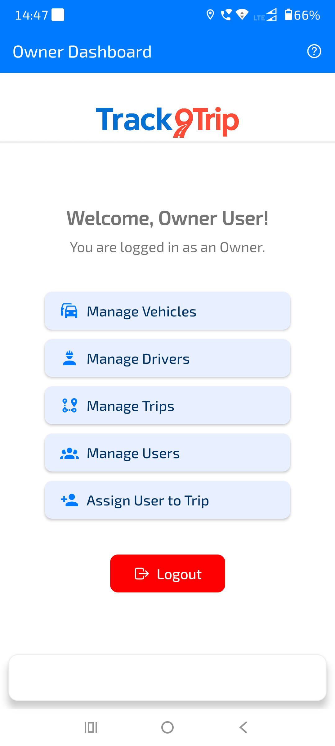Tap the group icon beside Manage Users
This screenshot has width=335, height=746.
(x=69, y=453)
